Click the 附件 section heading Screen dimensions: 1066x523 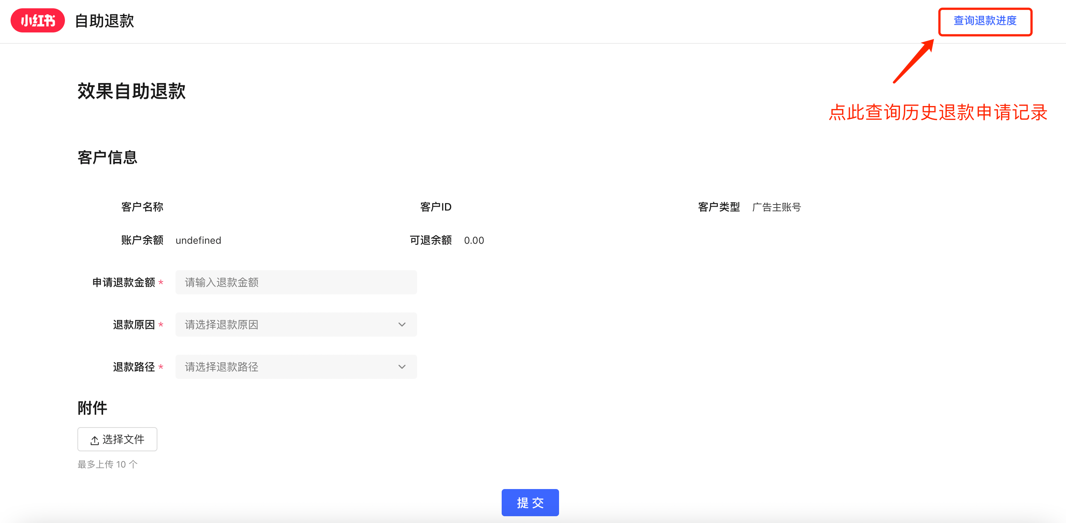(92, 408)
